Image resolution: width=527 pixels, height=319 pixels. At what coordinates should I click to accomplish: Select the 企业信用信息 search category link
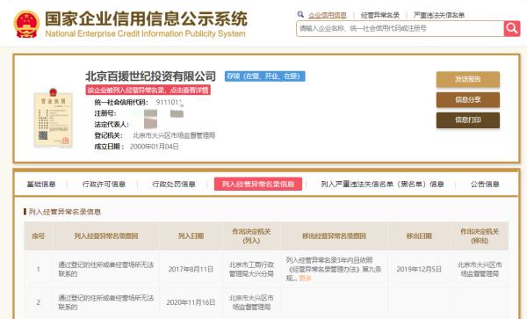(328, 15)
